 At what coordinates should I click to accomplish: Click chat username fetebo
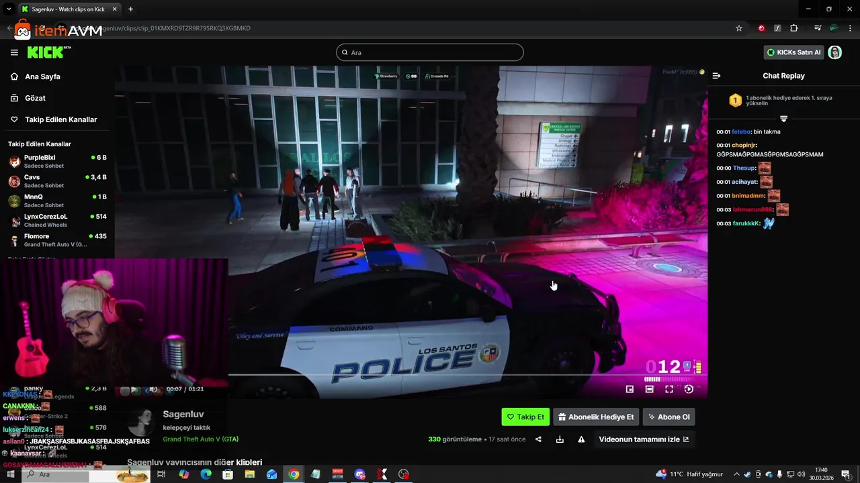coord(741,131)
